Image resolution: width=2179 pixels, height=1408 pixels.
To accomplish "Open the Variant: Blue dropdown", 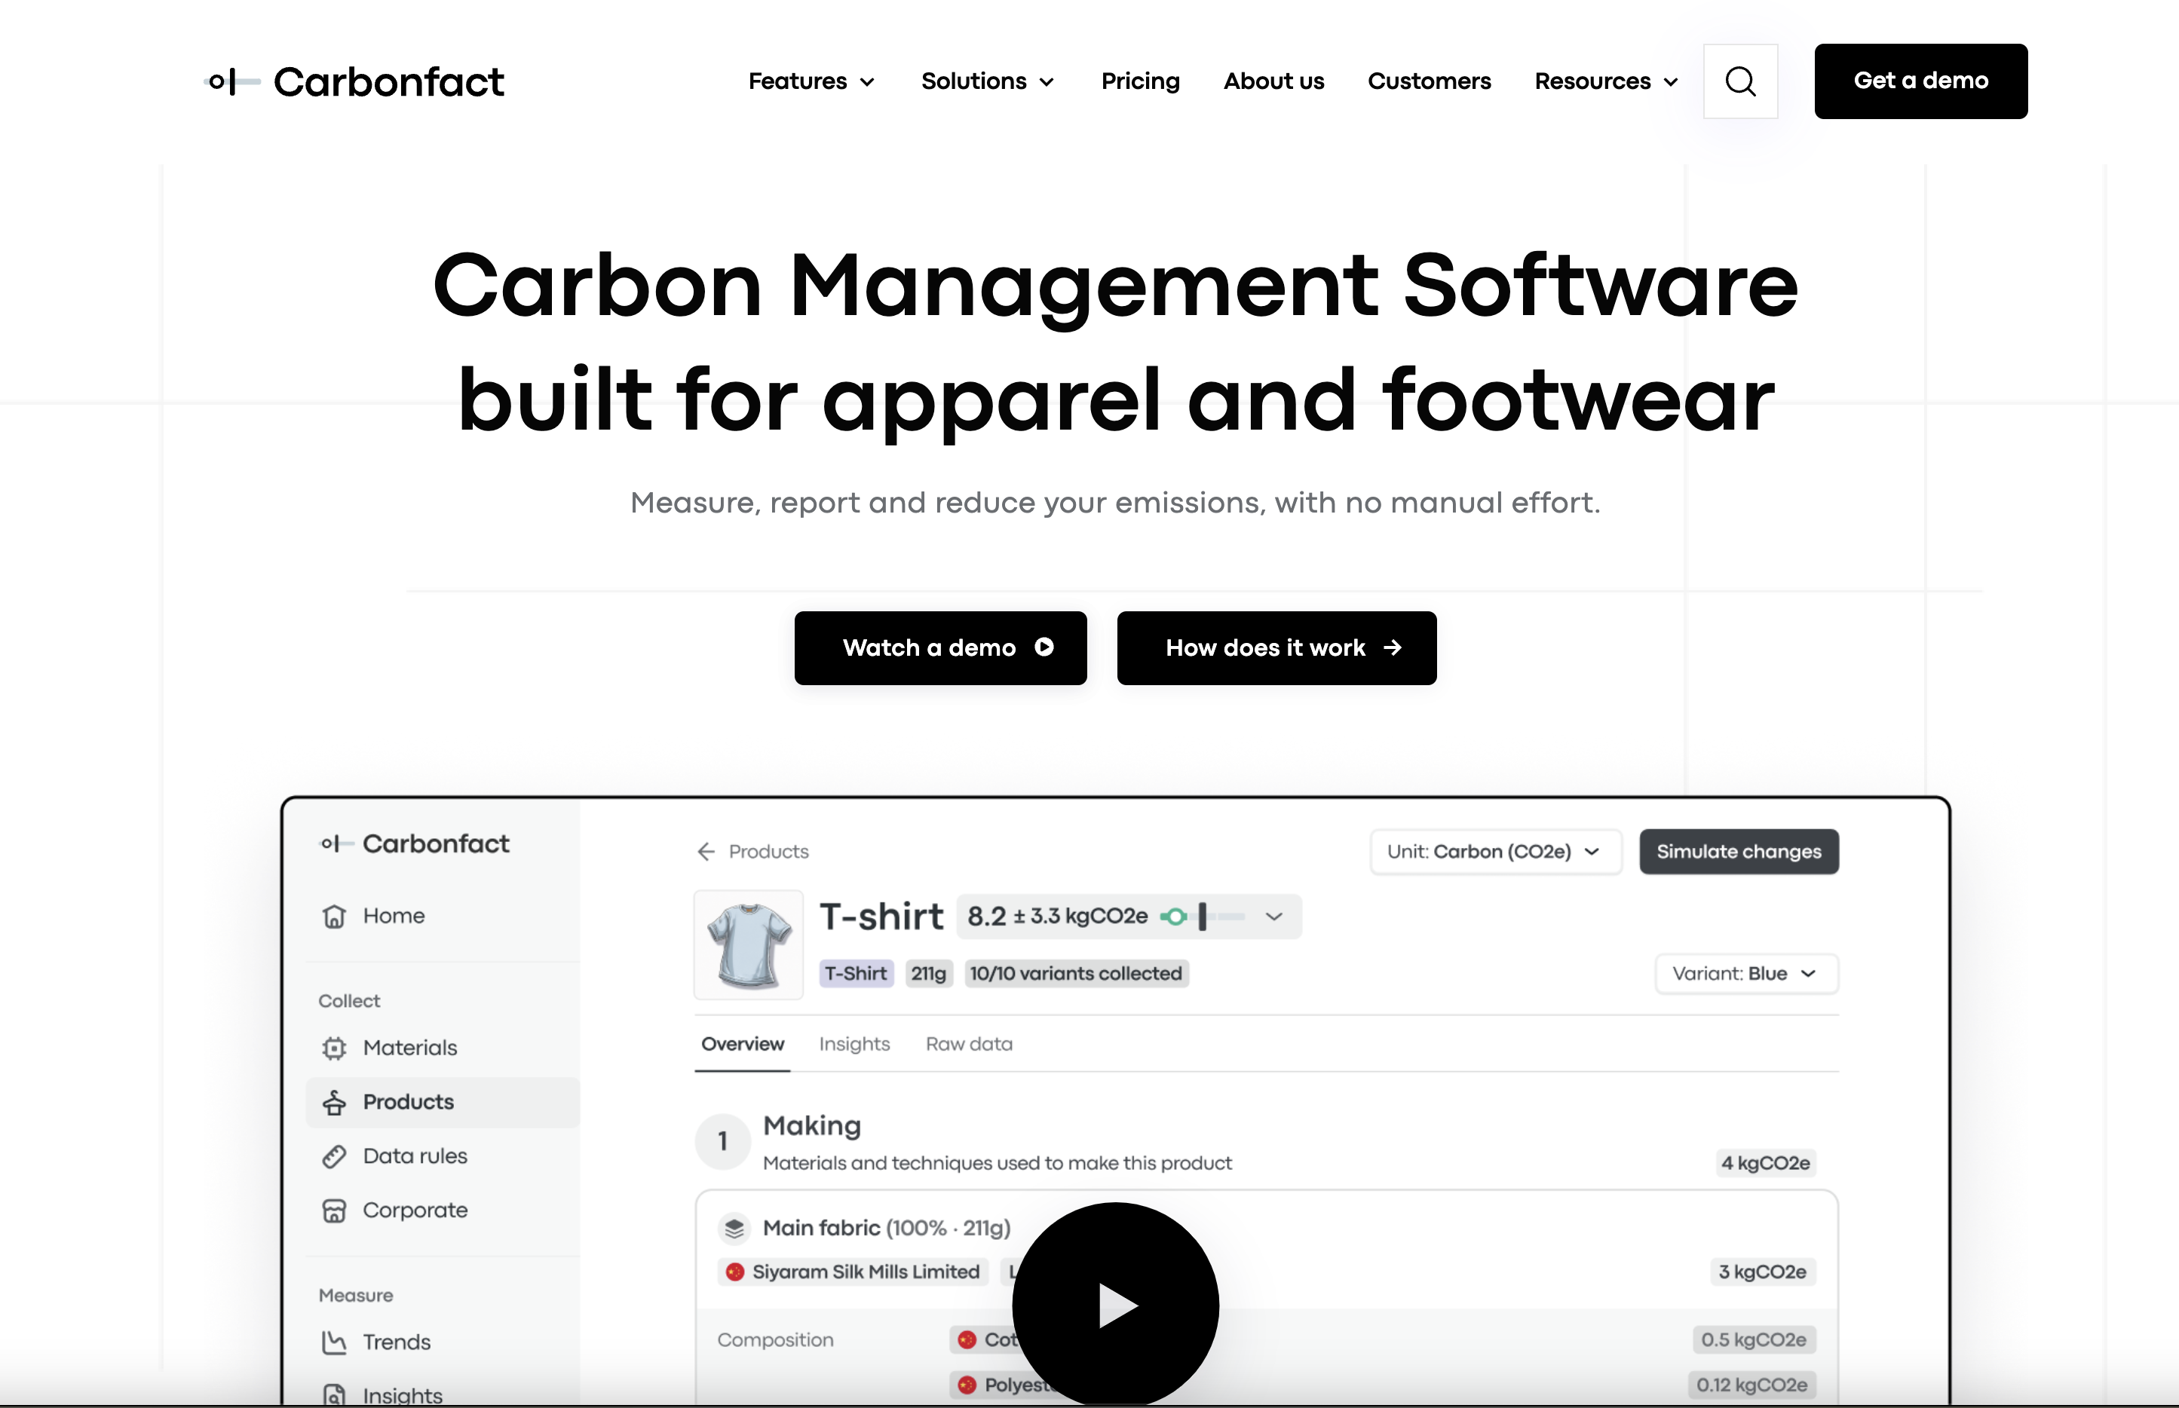I will point(1746,974).
